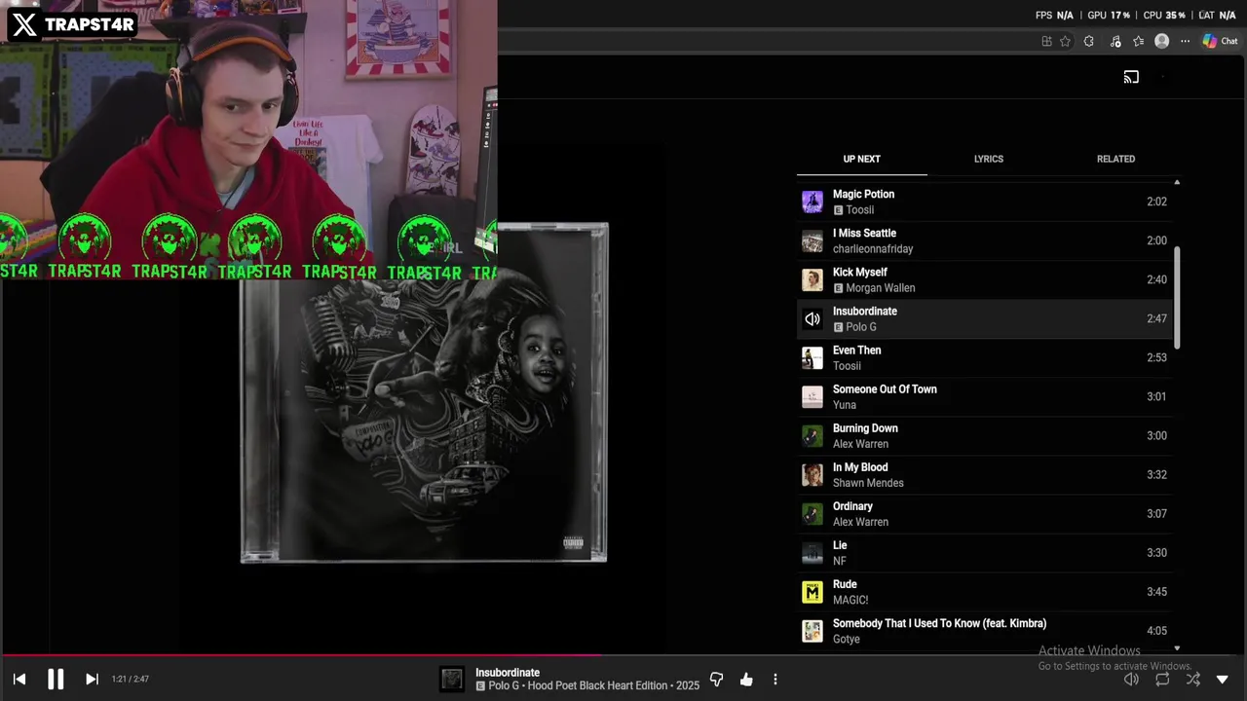Play Somebody That I Used To Know
1247x701 pixels.
click(x=984, y=630)
